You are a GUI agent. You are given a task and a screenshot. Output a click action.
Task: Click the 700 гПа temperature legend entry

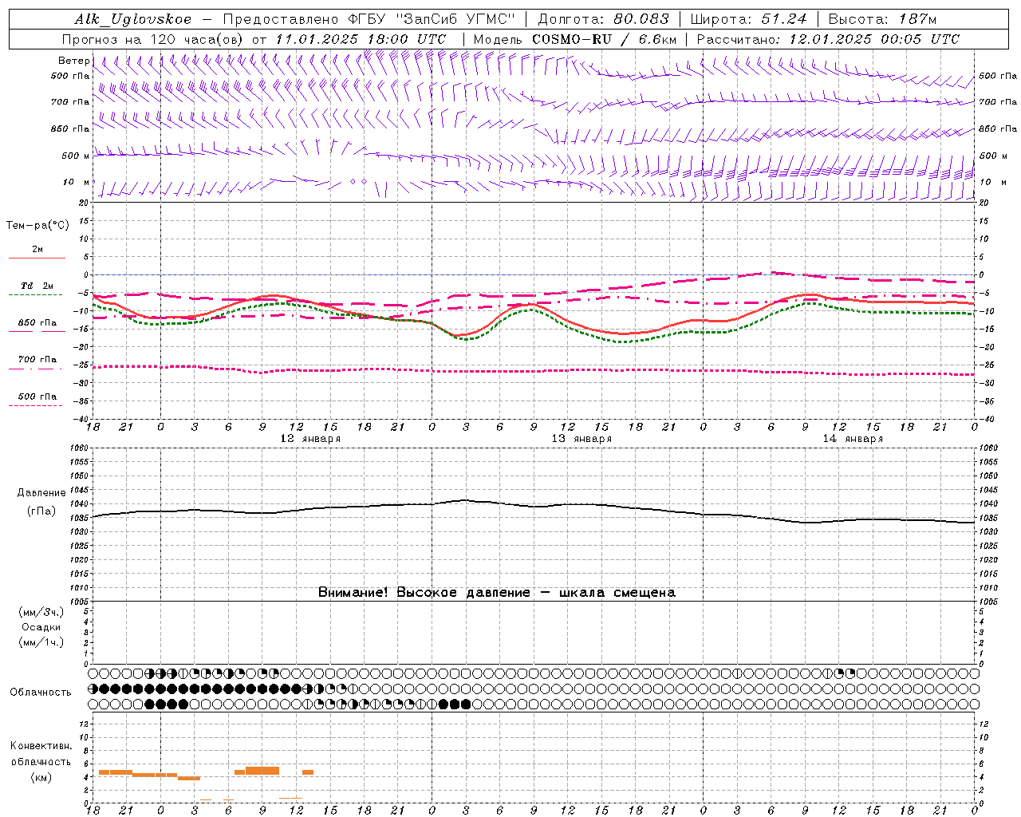tap(37, 360)
